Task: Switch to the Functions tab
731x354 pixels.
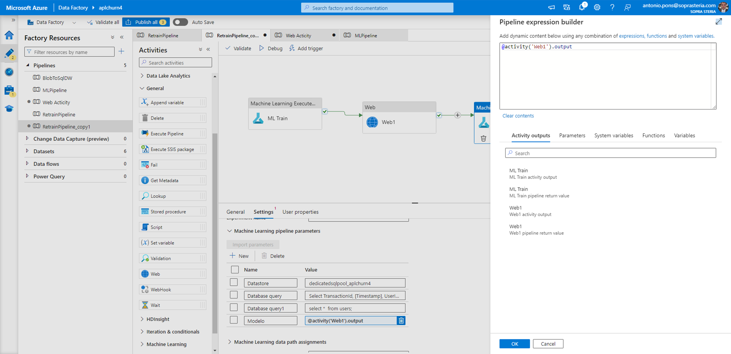Action: click(654, 135)
